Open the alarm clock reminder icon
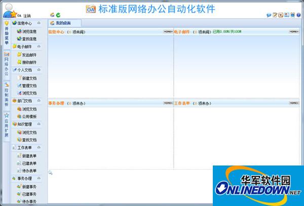This screenshot has width=304, height=206. click(292, 15)
